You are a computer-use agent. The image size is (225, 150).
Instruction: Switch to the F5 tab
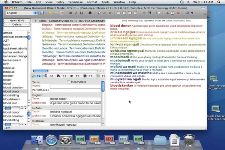coord(88,76)
